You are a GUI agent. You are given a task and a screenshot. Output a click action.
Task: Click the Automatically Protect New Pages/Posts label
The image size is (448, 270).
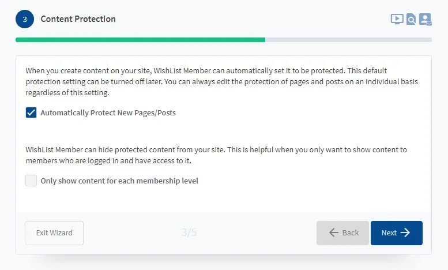point(108,113)
